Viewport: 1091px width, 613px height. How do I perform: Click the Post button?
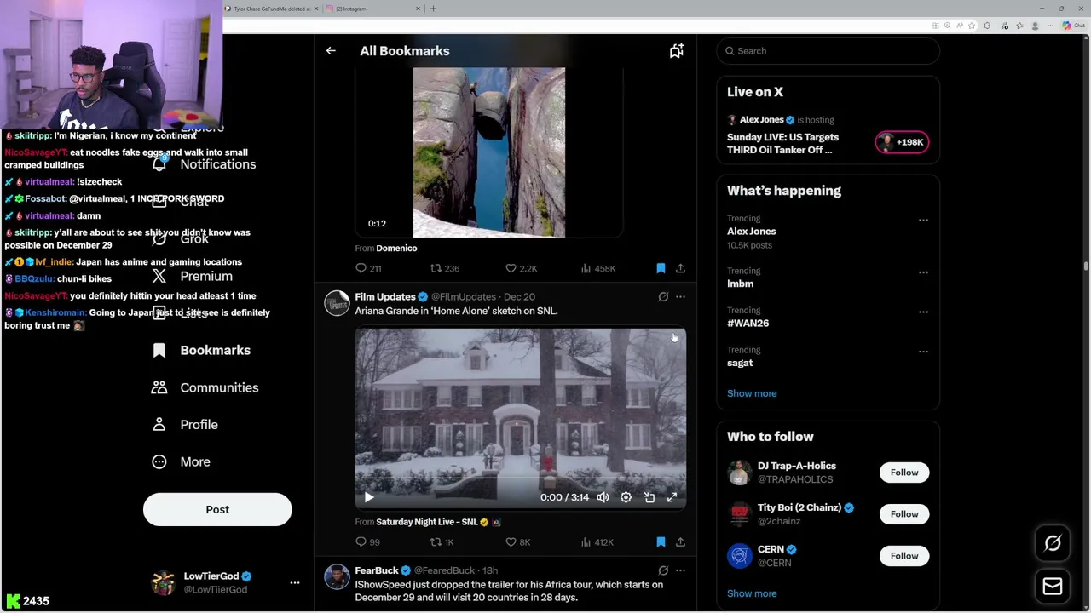click(217, 510)
